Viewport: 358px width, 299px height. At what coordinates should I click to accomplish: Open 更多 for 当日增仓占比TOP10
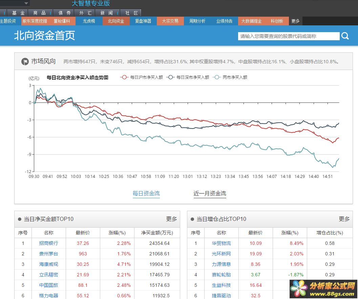(344, 219)
